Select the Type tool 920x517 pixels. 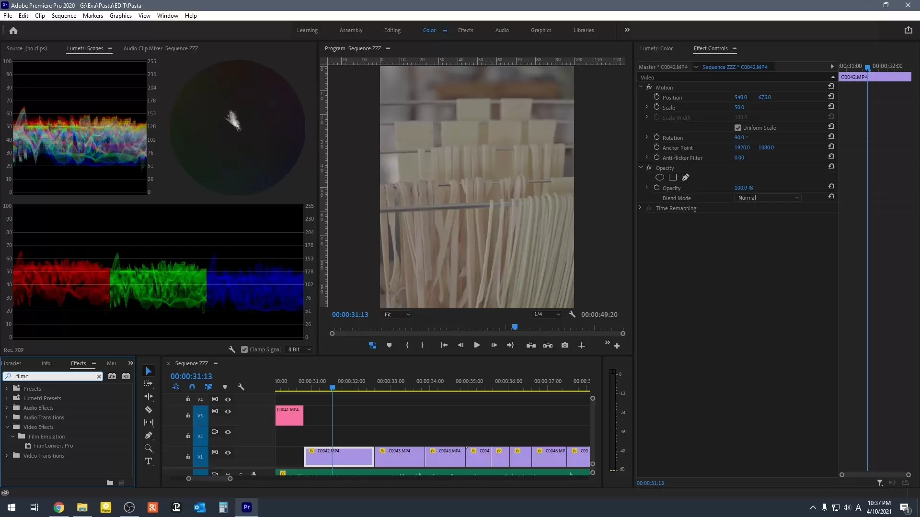click(149, 461)
